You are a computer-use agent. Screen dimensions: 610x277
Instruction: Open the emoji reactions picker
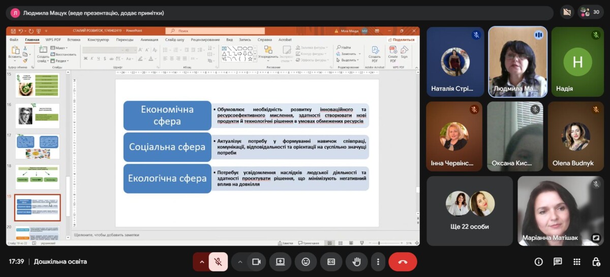point(306,262)
